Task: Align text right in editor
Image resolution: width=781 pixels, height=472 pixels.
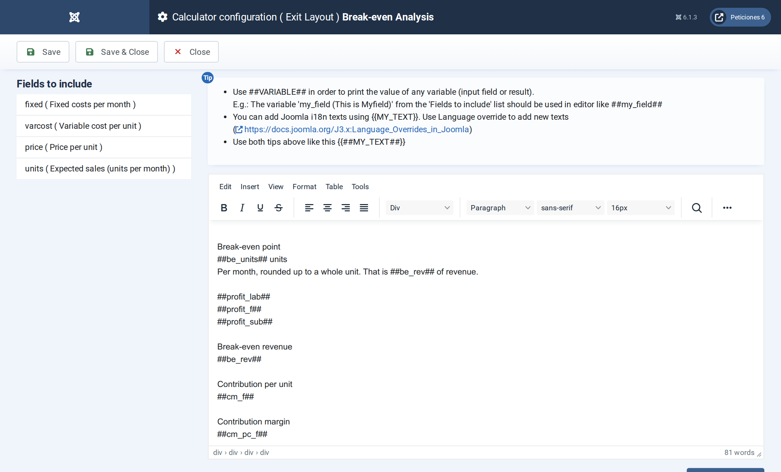Action: 345,208
